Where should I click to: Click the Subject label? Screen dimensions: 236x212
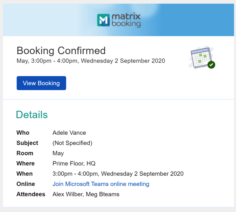pyautogui.click(x=27, y=143)
